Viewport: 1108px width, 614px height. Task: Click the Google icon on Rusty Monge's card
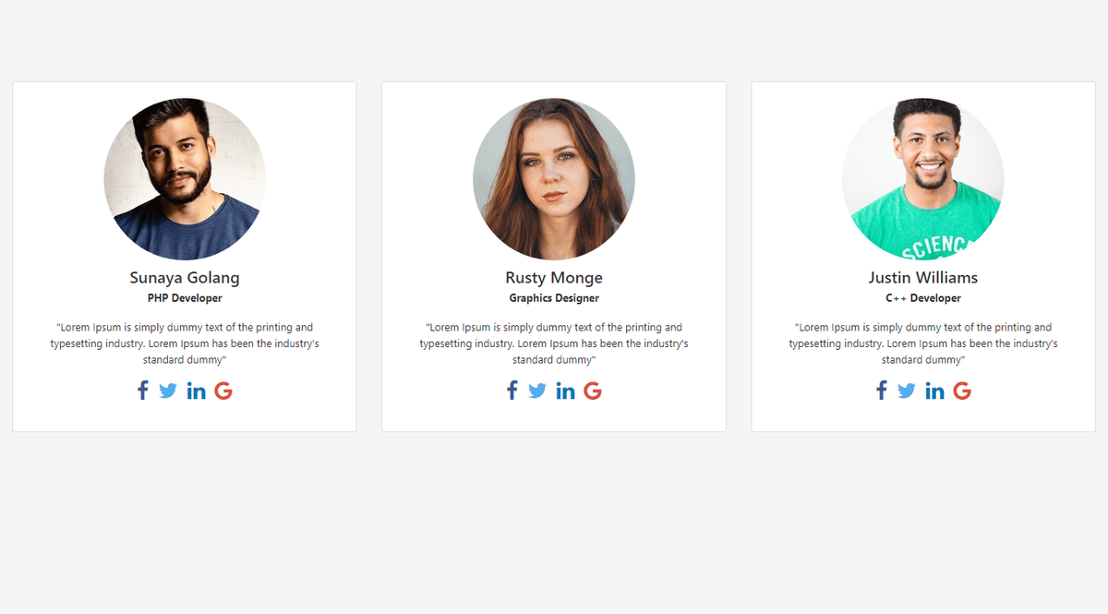pos(593,391)
